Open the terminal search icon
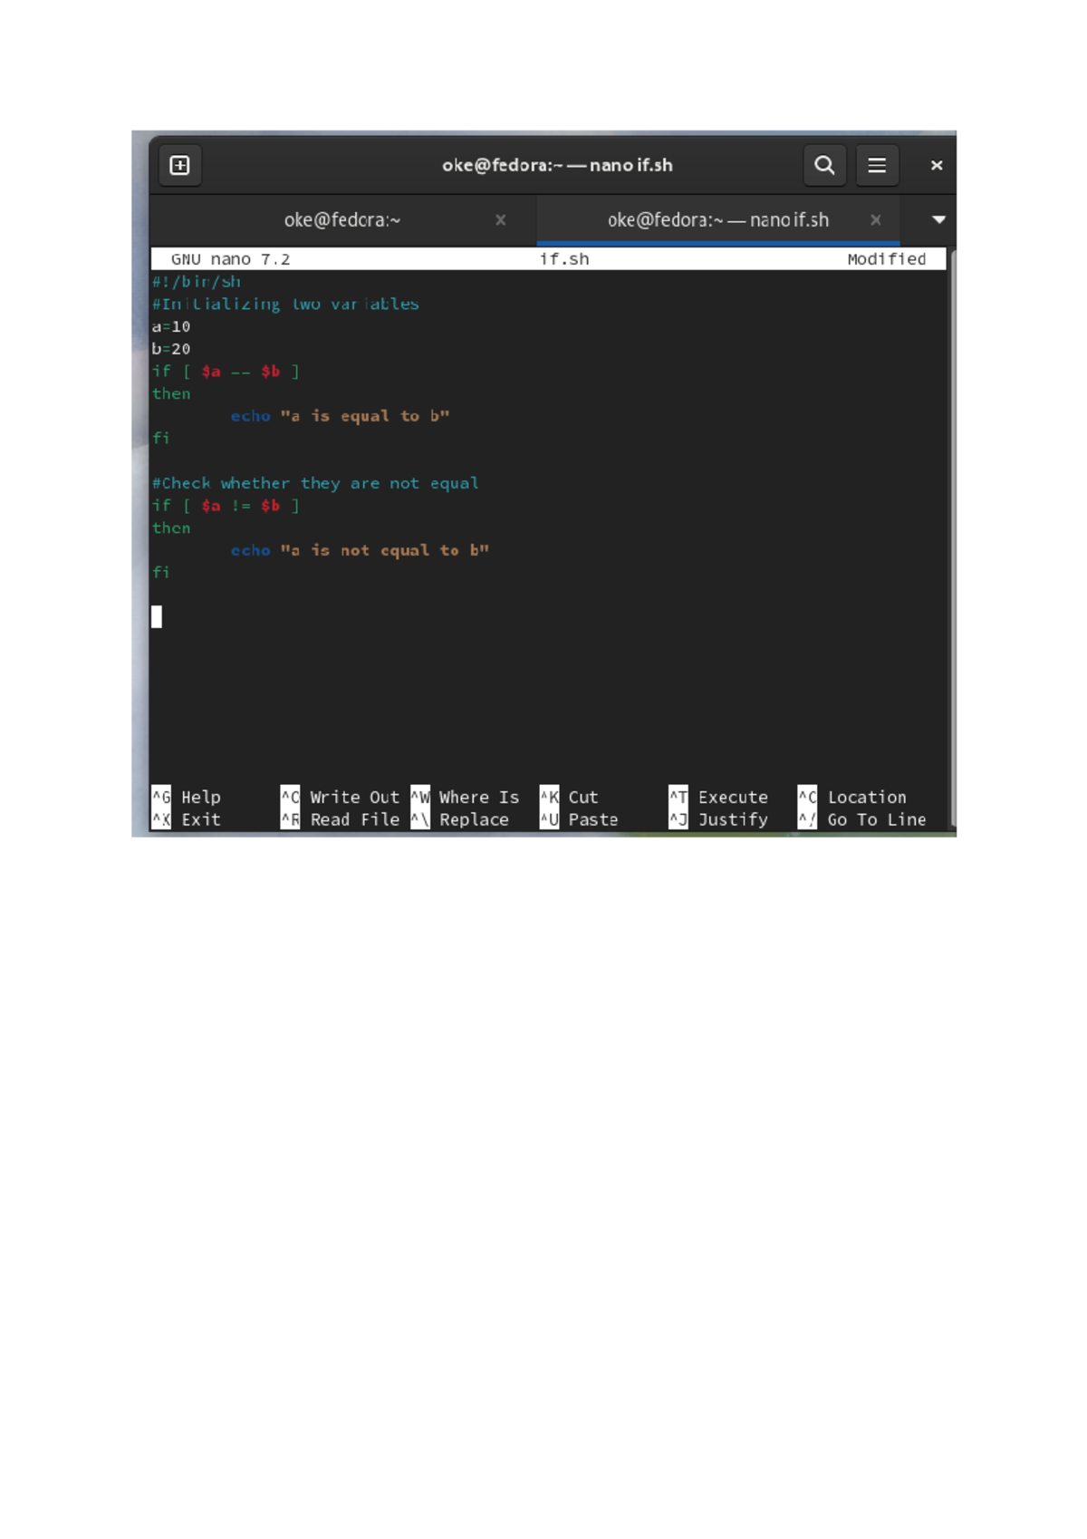 tap(823, 166)
